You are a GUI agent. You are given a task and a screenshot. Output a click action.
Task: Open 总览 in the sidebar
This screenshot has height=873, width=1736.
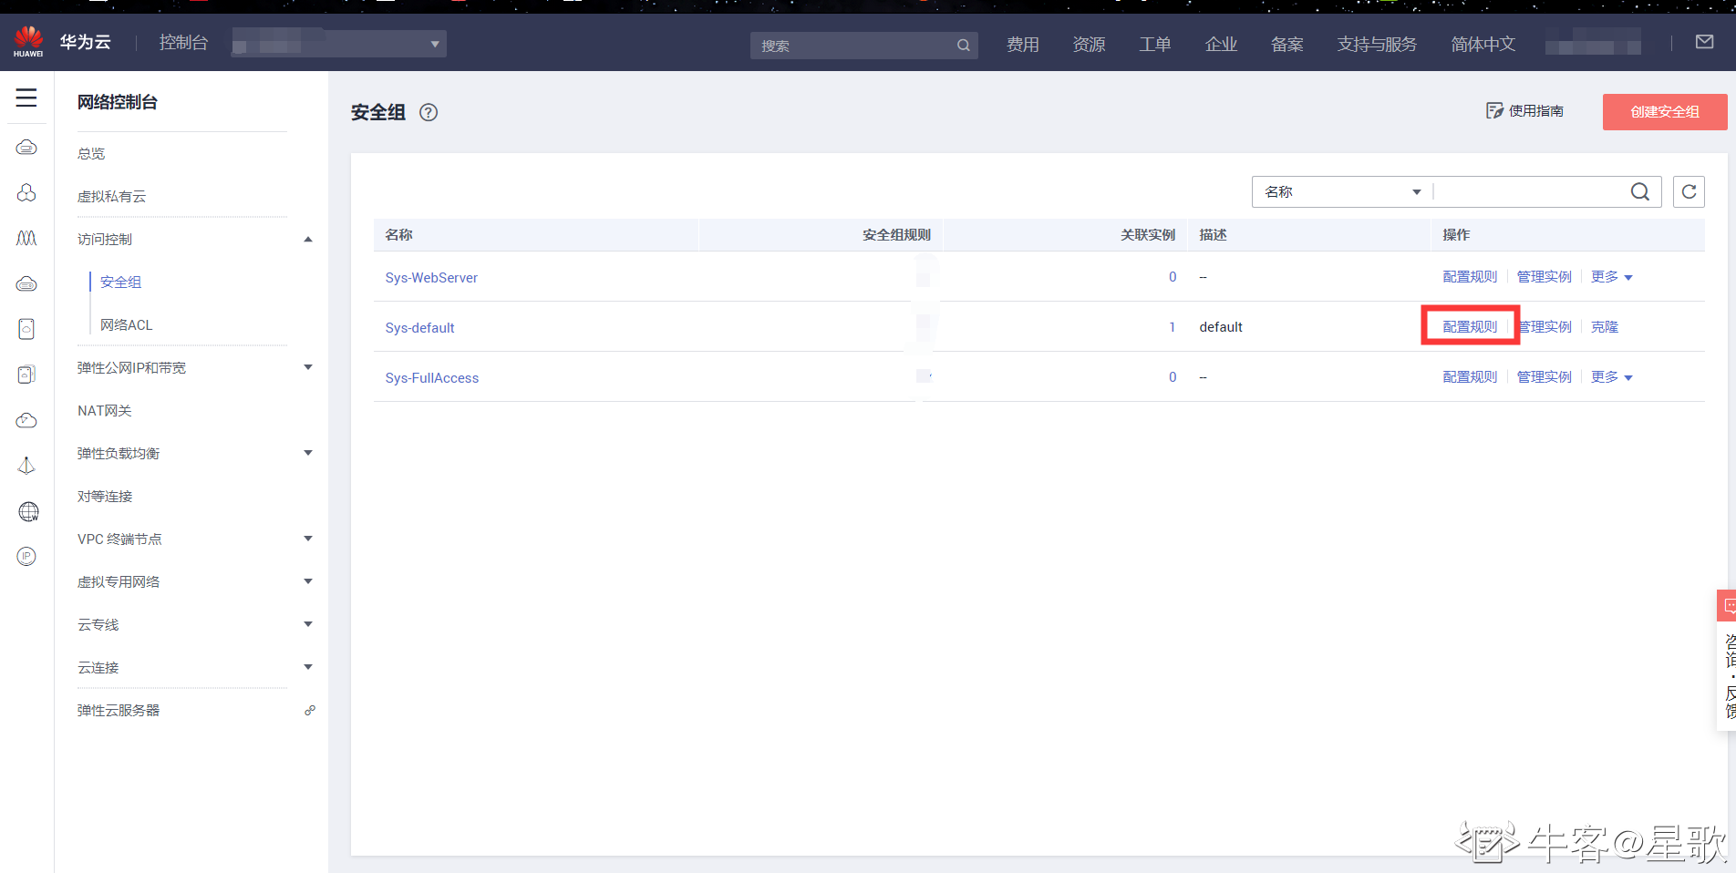91,153
